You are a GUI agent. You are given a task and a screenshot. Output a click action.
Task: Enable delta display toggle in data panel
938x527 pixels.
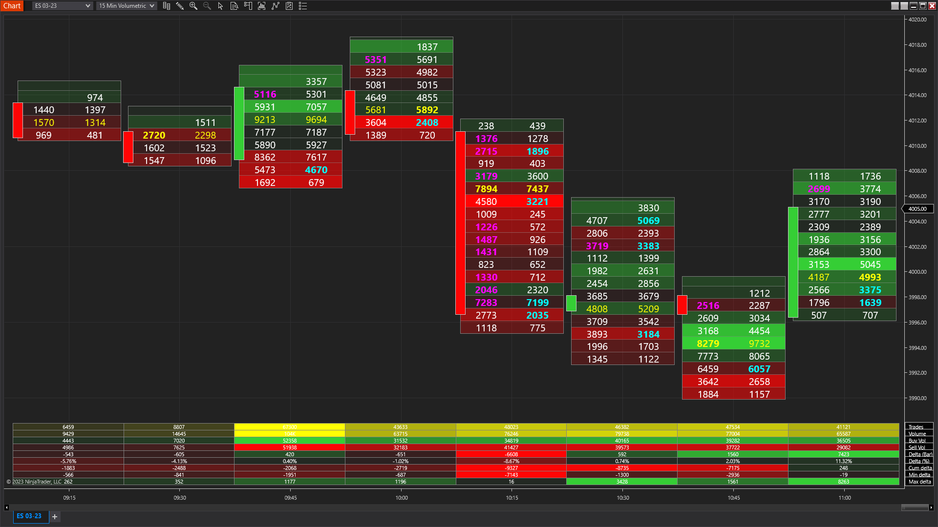[x=916, y=454]
